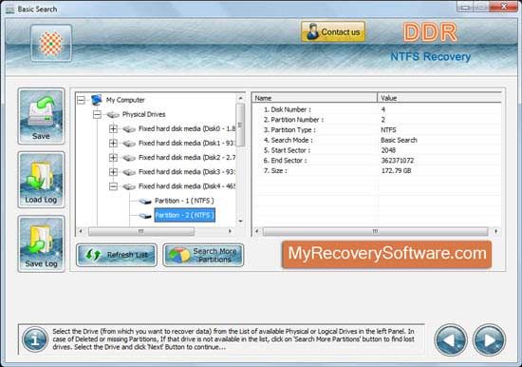This screenshot has height=367, width=522.
Task: Click Search More Partitions button
Action: click(x=203, y=255)
